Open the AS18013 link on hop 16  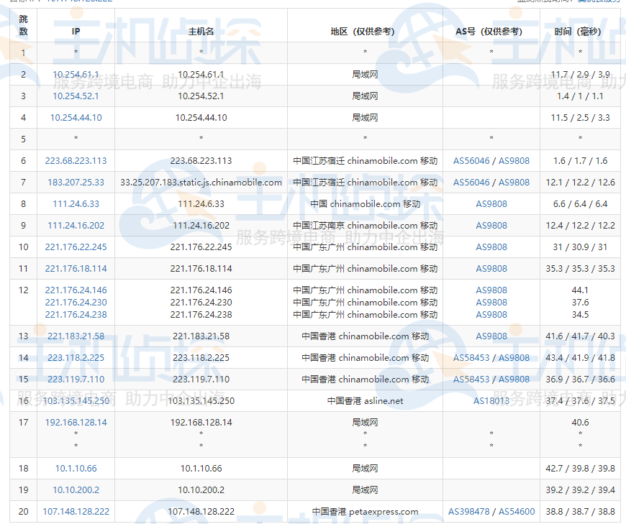491,400
